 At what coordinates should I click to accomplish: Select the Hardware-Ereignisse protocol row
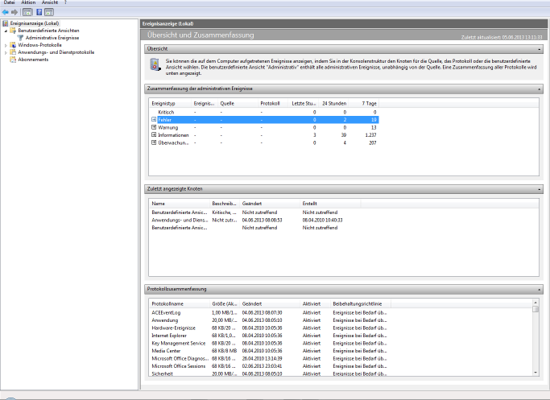pyautogui.click(x=270, y=328)
